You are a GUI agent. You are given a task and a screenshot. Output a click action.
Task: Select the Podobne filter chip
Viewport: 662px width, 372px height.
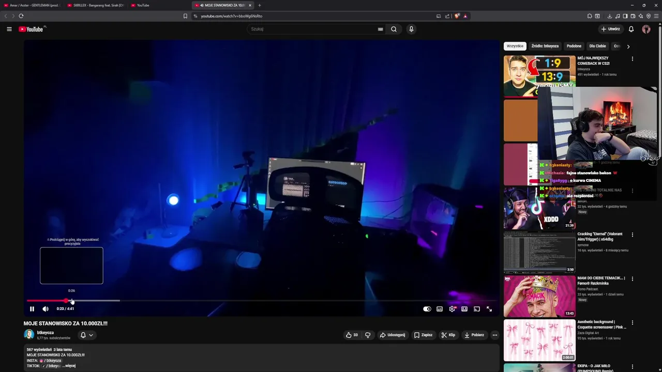[574, 46]
